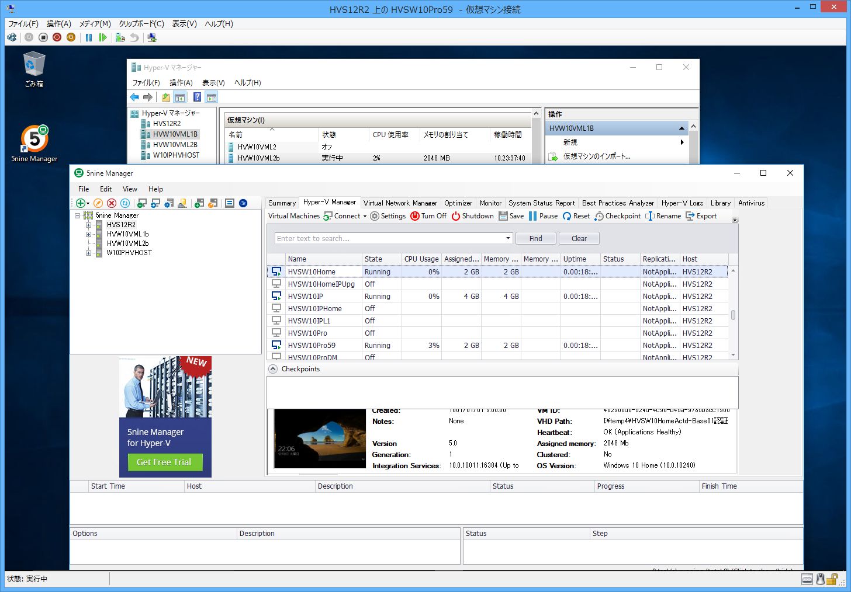The height and width of the screenshot is (592, 851).
Task: Click the Recycle Bin desktop icon
Action: (34, 69)
